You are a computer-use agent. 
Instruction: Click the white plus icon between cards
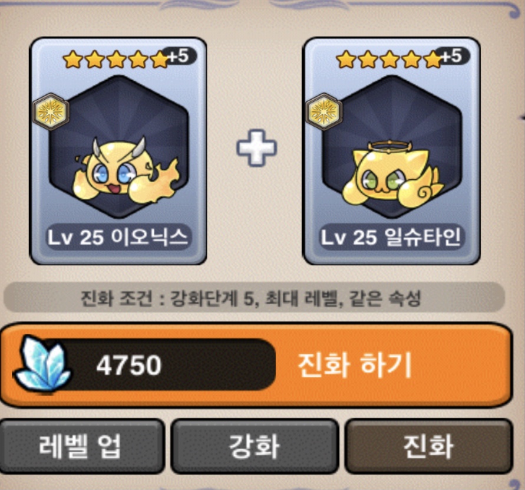click(256, 147)
